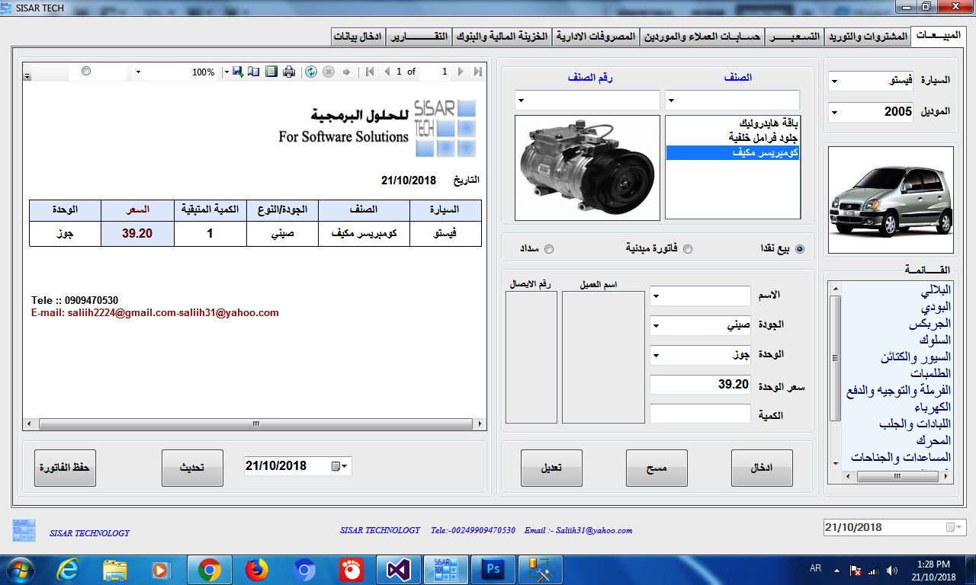Screen dimensions: 976x585
Task: Click the الكمية quantity input field
Action: (x=700, y=414)
